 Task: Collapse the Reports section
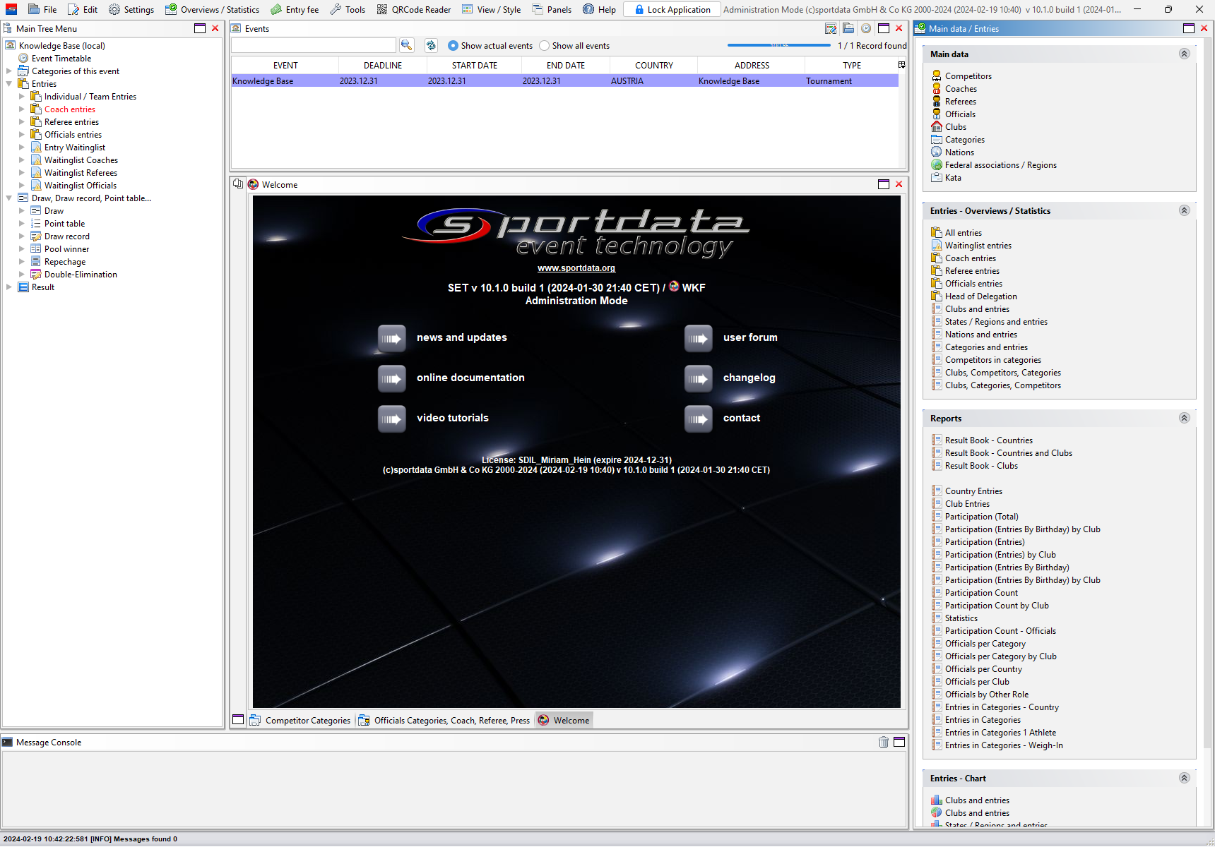(1185, 418)
